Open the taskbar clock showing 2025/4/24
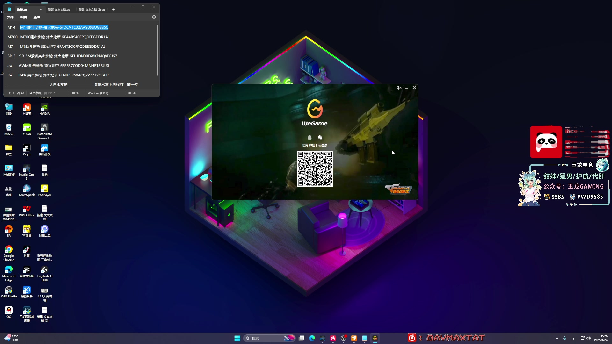This screenshot has width=612, height=344. pos(601,338)
